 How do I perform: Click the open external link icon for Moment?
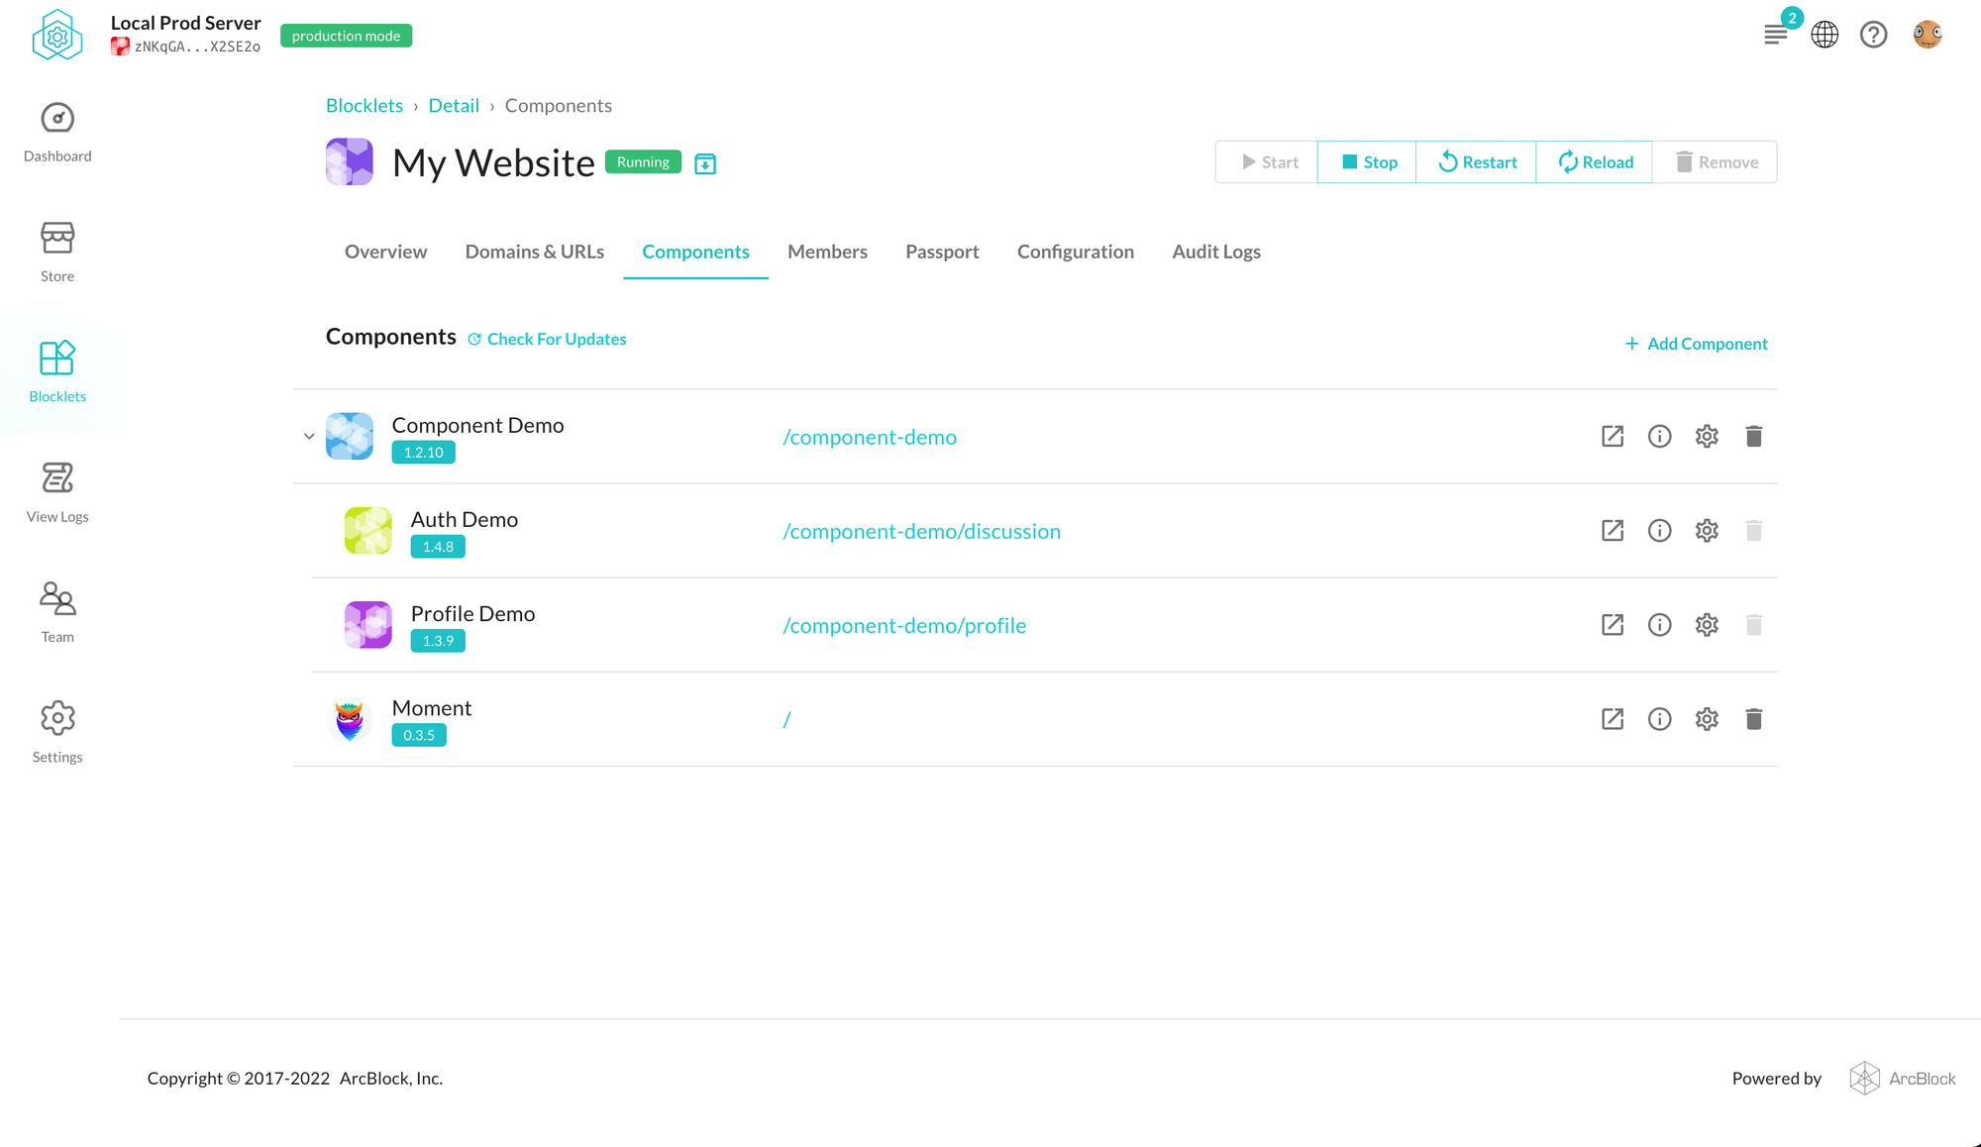(x=1613, y=718)
